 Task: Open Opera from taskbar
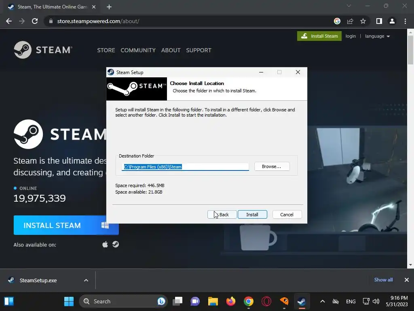click(266, 301)
